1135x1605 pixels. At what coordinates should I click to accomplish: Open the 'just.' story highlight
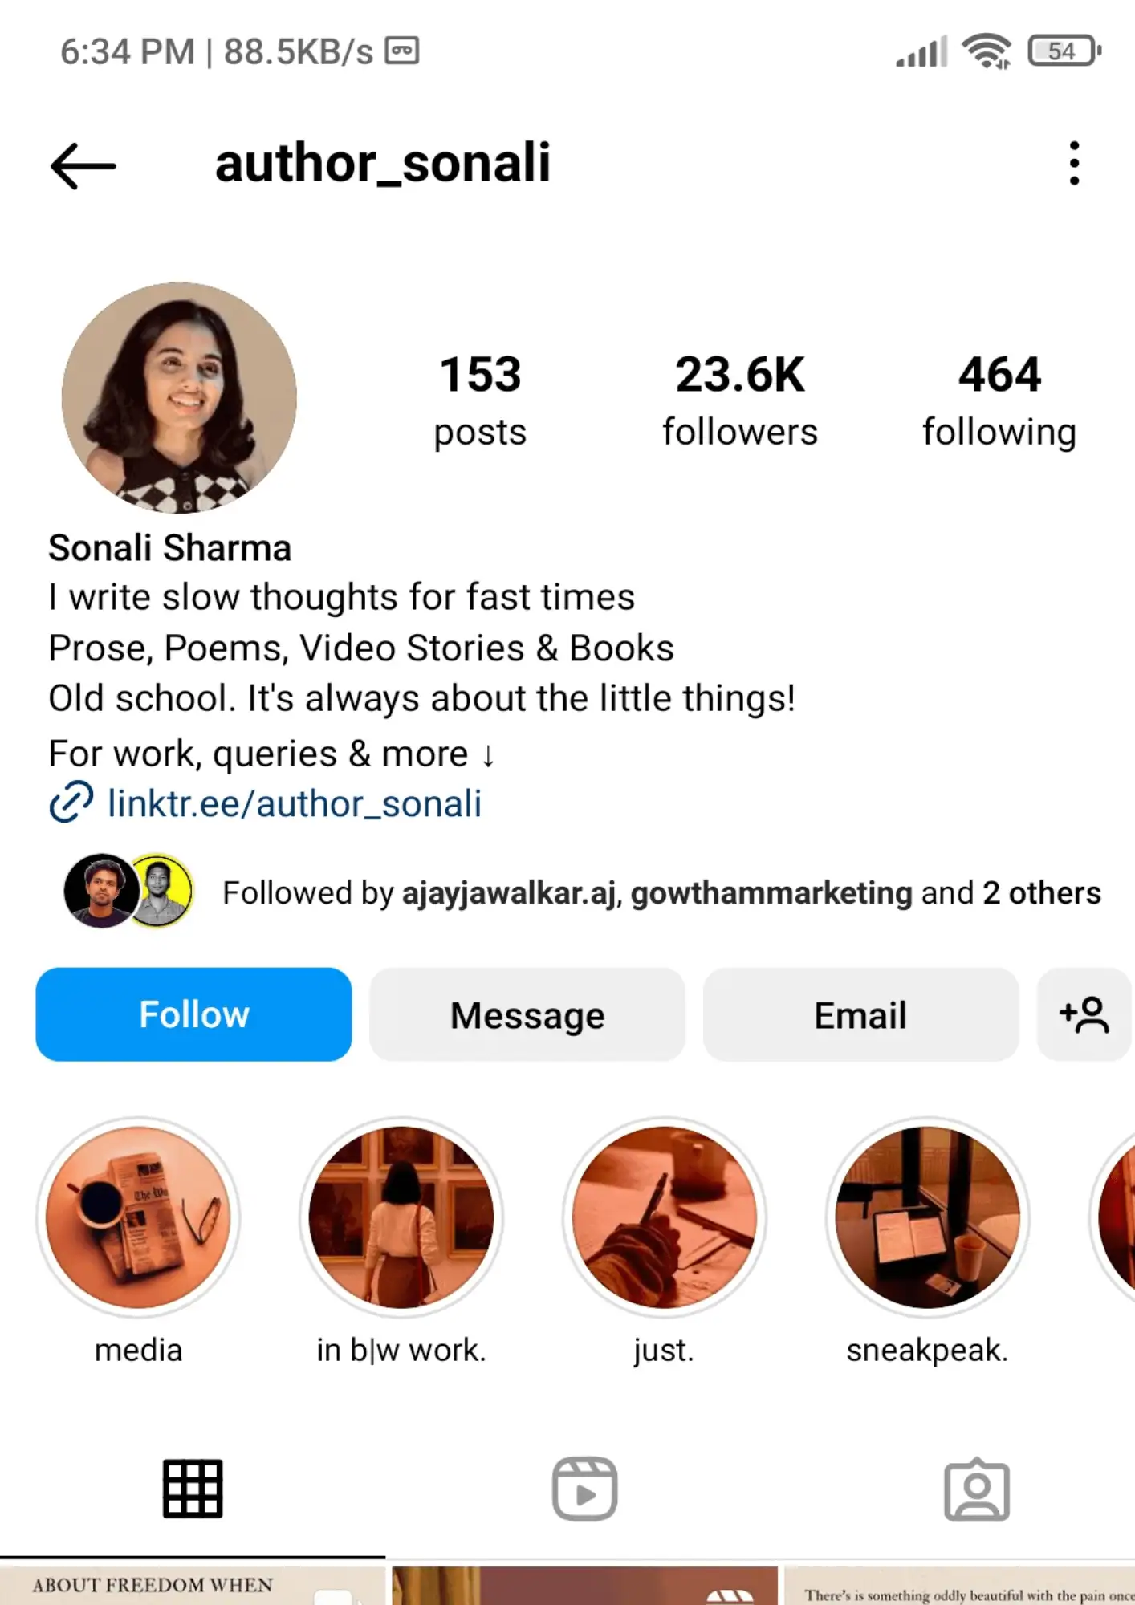pyautogui.click(x=664, y=1217)
